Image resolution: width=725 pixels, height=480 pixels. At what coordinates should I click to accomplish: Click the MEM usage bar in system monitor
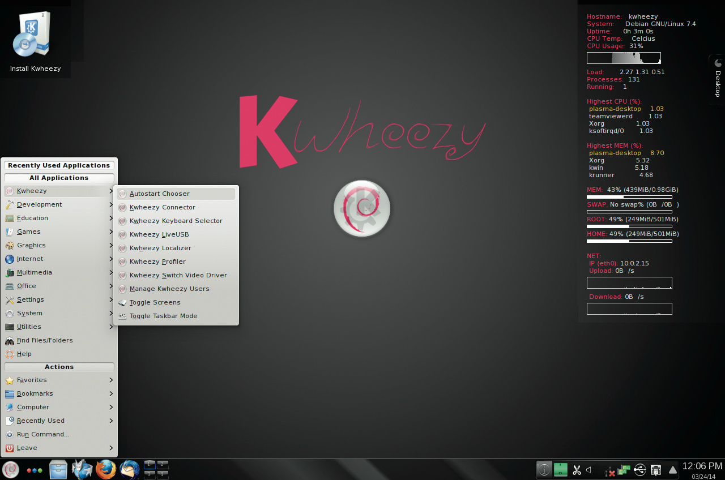[629, 197]
